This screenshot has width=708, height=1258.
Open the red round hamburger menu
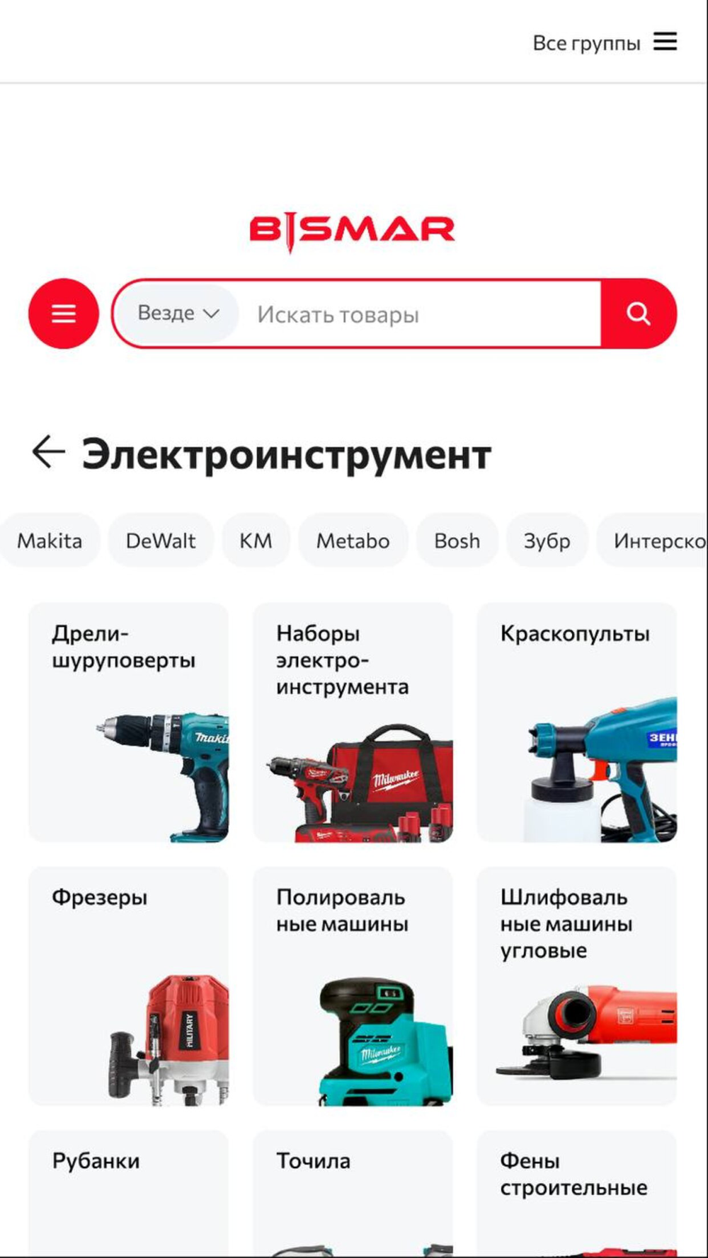(64, 313)
